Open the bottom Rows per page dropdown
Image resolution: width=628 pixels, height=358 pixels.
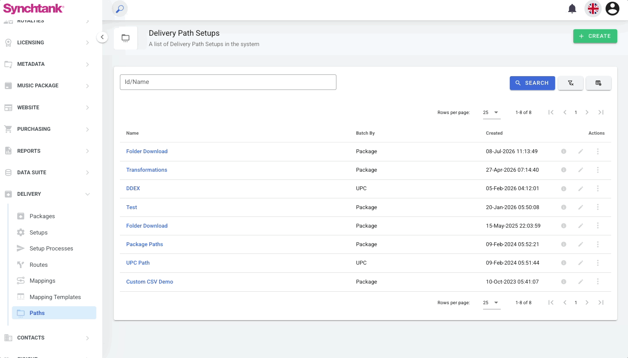491,302
